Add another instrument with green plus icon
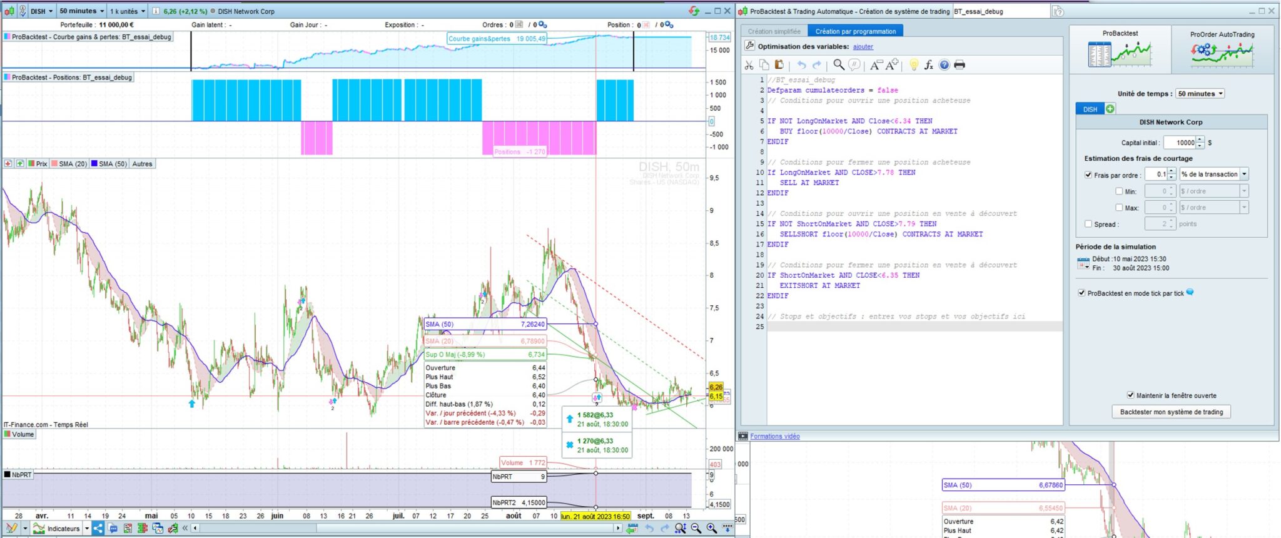Image resolution: width=1281 pixels, height=538 pixels. 1110,109
